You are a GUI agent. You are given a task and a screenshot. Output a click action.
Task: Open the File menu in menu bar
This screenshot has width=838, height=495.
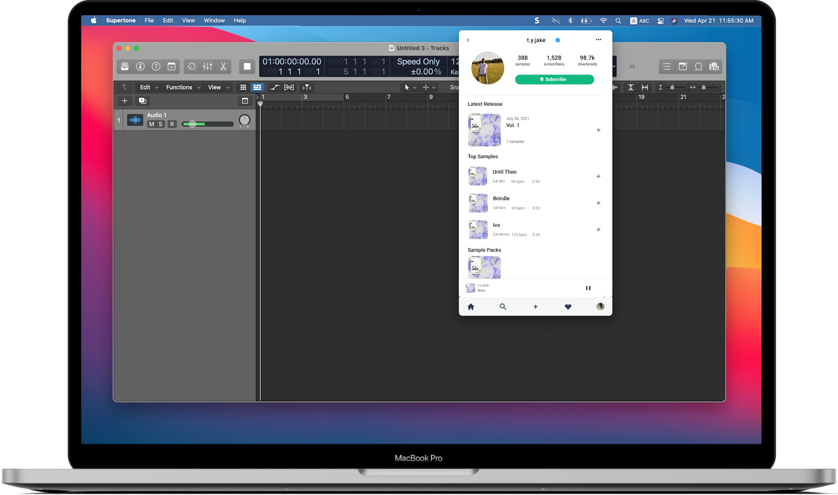pyautogui.click(x=149, y=21)
